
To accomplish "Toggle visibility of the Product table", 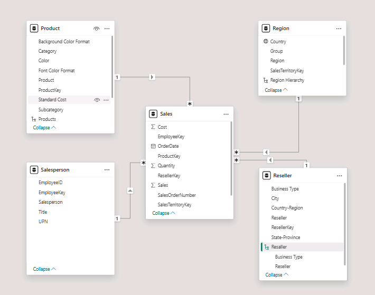I will pos(96,28).
